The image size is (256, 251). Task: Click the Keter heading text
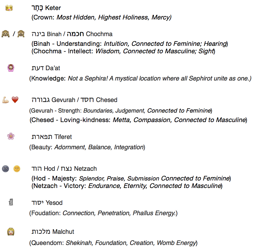point(46,8)
